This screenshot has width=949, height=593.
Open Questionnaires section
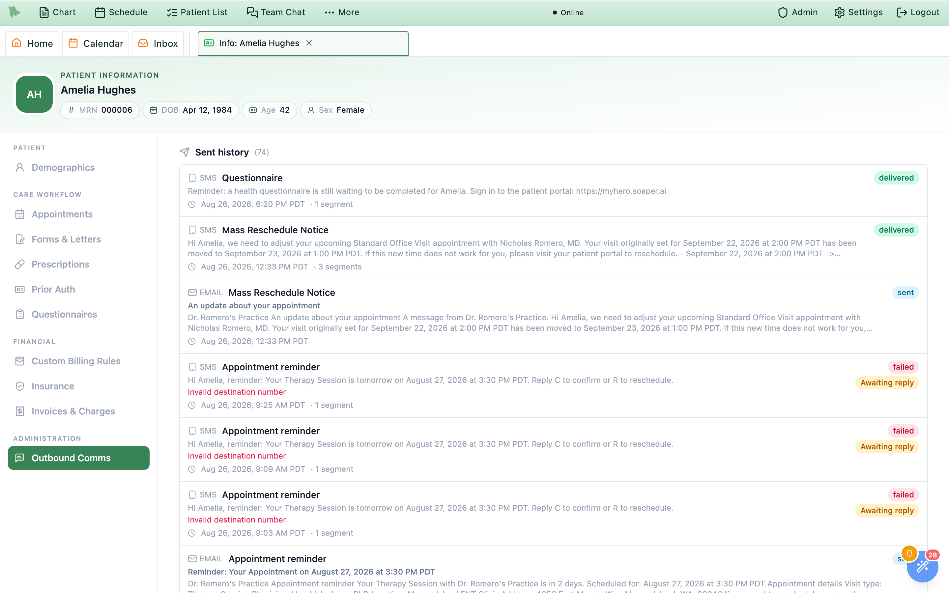pyautogui.click(x=78, y=315)
